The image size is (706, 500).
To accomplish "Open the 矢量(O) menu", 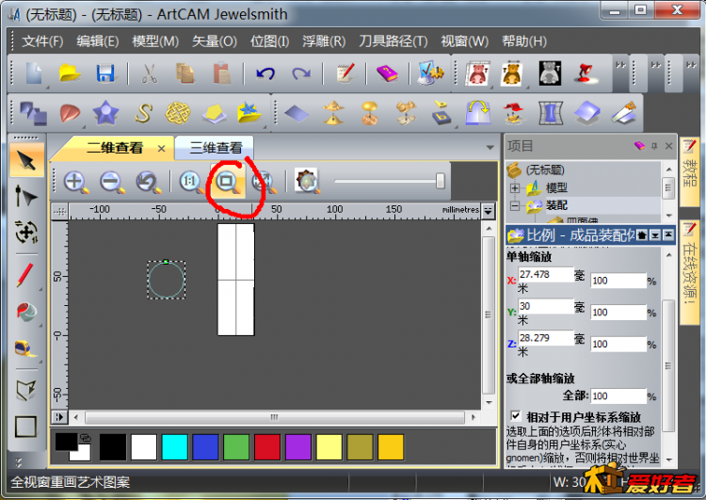I will [x=215, y=41].
